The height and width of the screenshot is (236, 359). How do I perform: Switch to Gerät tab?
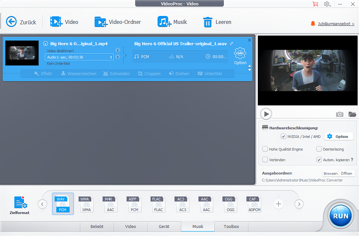tap(164, 227)
